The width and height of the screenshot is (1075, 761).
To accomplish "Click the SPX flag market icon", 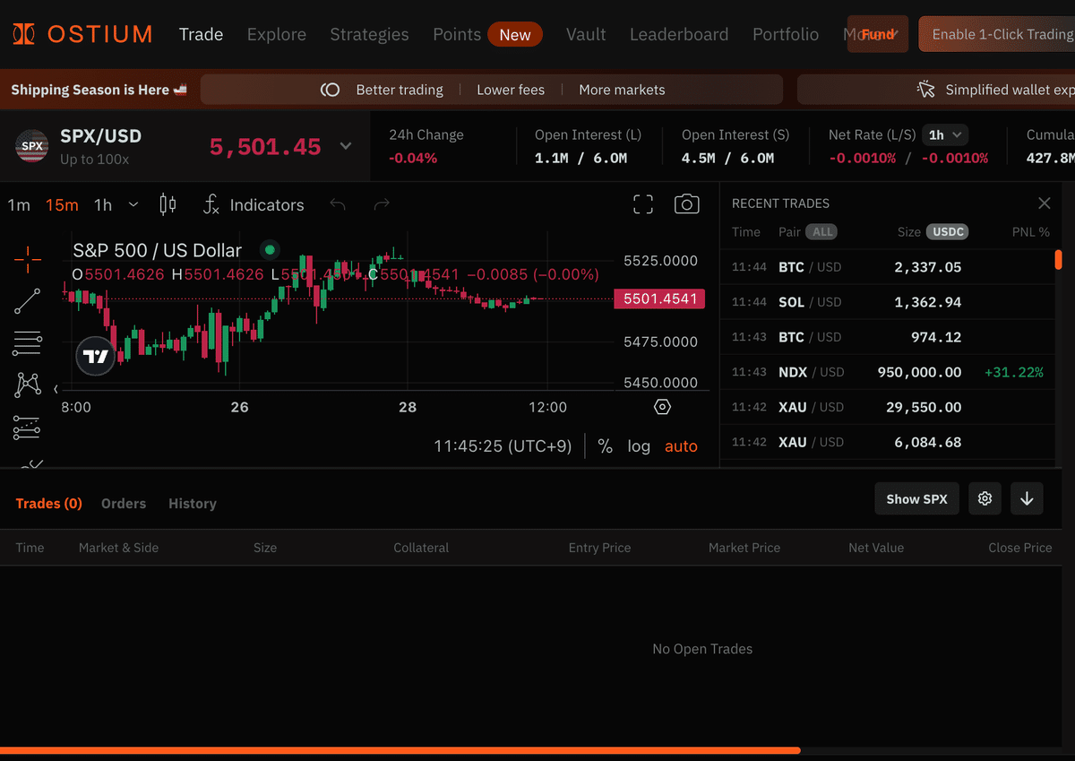I will click(32, 146).
